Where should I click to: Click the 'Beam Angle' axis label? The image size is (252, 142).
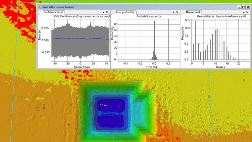pyautogui.click(x=82, y=67)
